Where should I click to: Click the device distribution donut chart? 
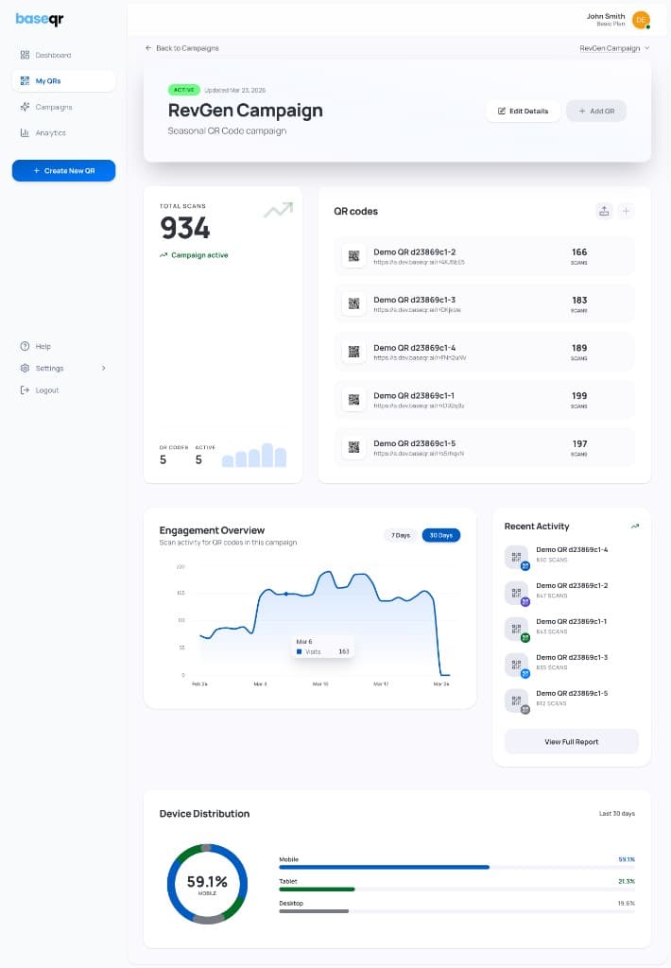(x=207, y=884)
